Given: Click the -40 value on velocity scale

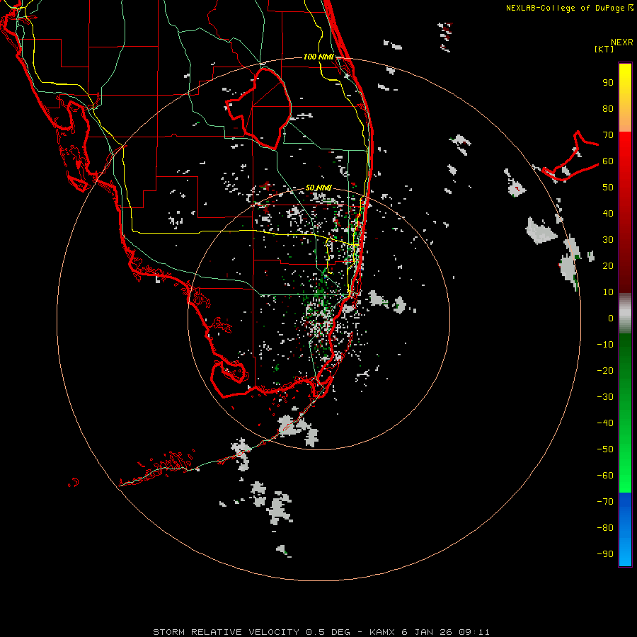Looking at the screenshot, I should pos(605,423).
